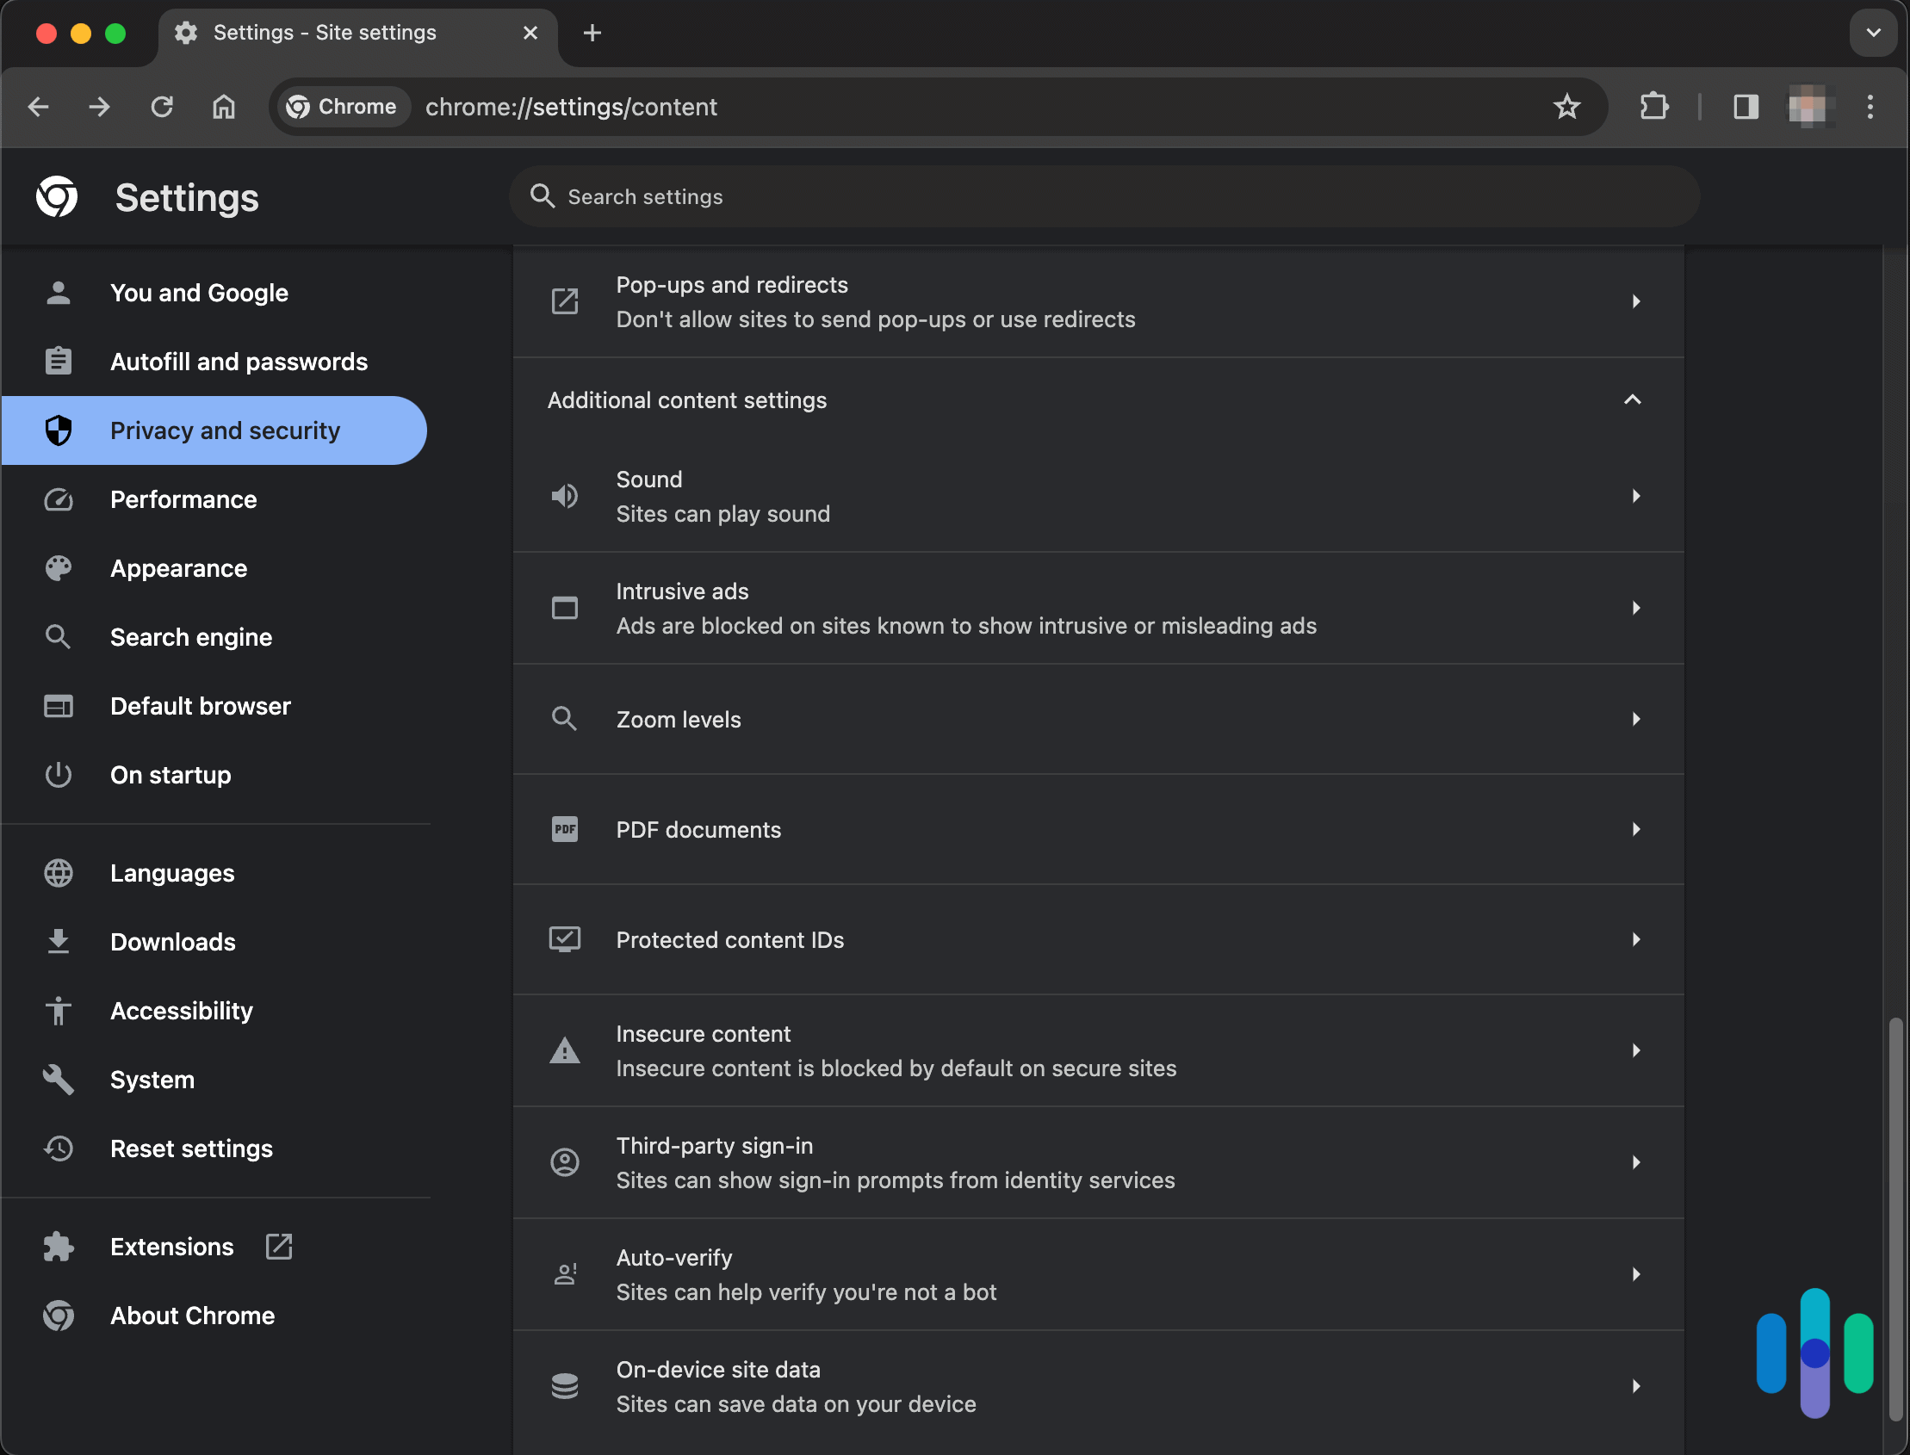Click the Autofill and passwords icon

(57, 361)
